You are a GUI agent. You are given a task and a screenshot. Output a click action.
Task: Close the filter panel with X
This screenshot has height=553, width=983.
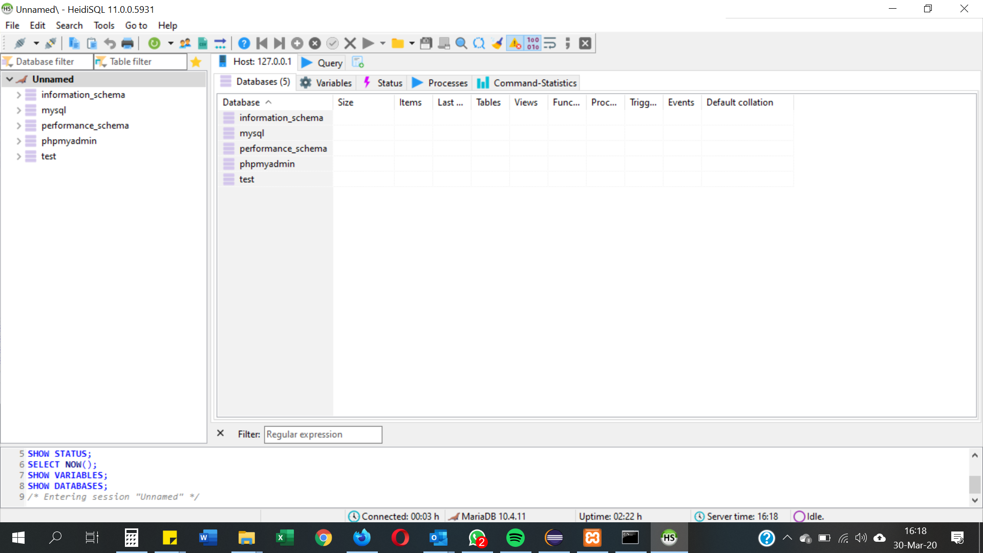point(220,433)
